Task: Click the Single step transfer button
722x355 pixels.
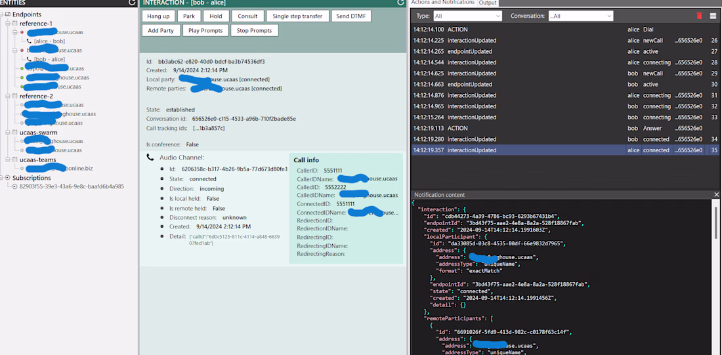Action: coord(297,16)
